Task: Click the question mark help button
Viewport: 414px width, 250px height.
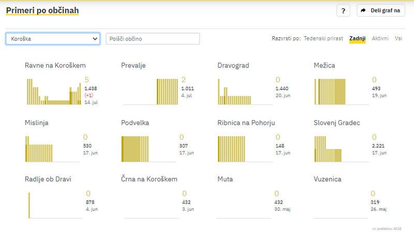Action: tap(344, 10)
